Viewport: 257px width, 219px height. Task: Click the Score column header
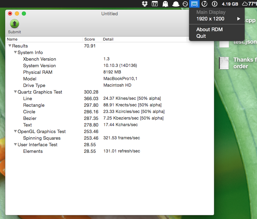tap(92, 39)
